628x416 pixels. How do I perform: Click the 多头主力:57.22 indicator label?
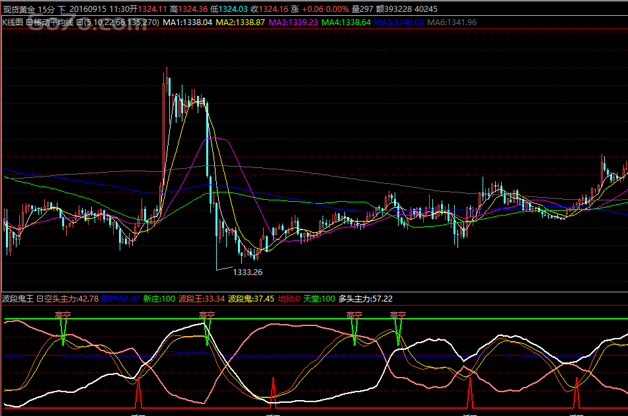click(366, 299)
